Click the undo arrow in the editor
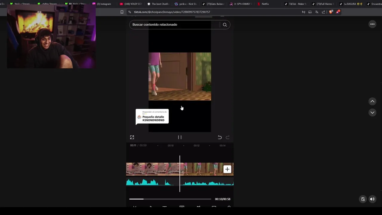 click(220, 137)
